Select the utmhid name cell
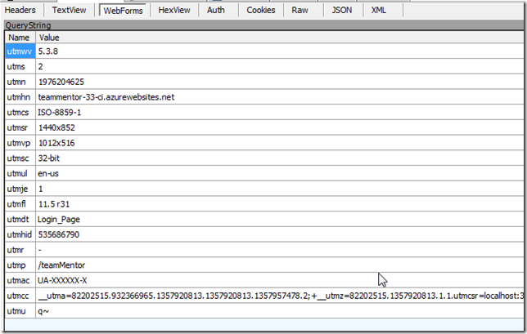 [x=20, y=234]
